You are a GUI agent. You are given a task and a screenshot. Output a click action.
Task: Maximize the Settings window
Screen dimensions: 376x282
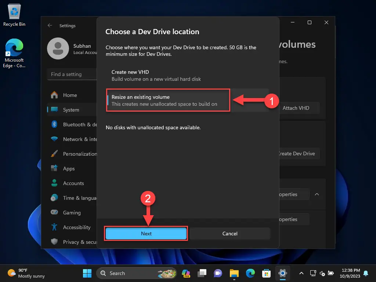point(309,22)
